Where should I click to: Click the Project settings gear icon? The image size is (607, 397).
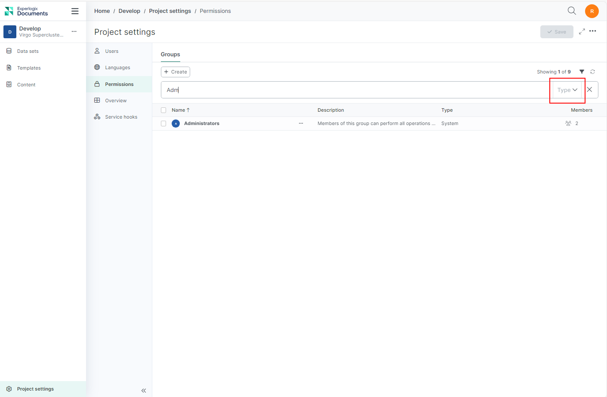9,389
